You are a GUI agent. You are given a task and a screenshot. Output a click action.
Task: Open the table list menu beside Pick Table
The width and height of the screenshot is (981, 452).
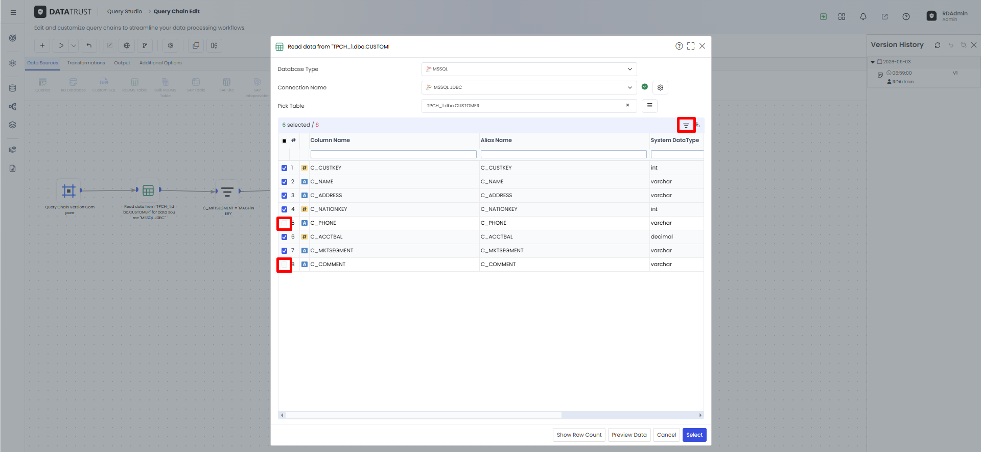(649, 106)
